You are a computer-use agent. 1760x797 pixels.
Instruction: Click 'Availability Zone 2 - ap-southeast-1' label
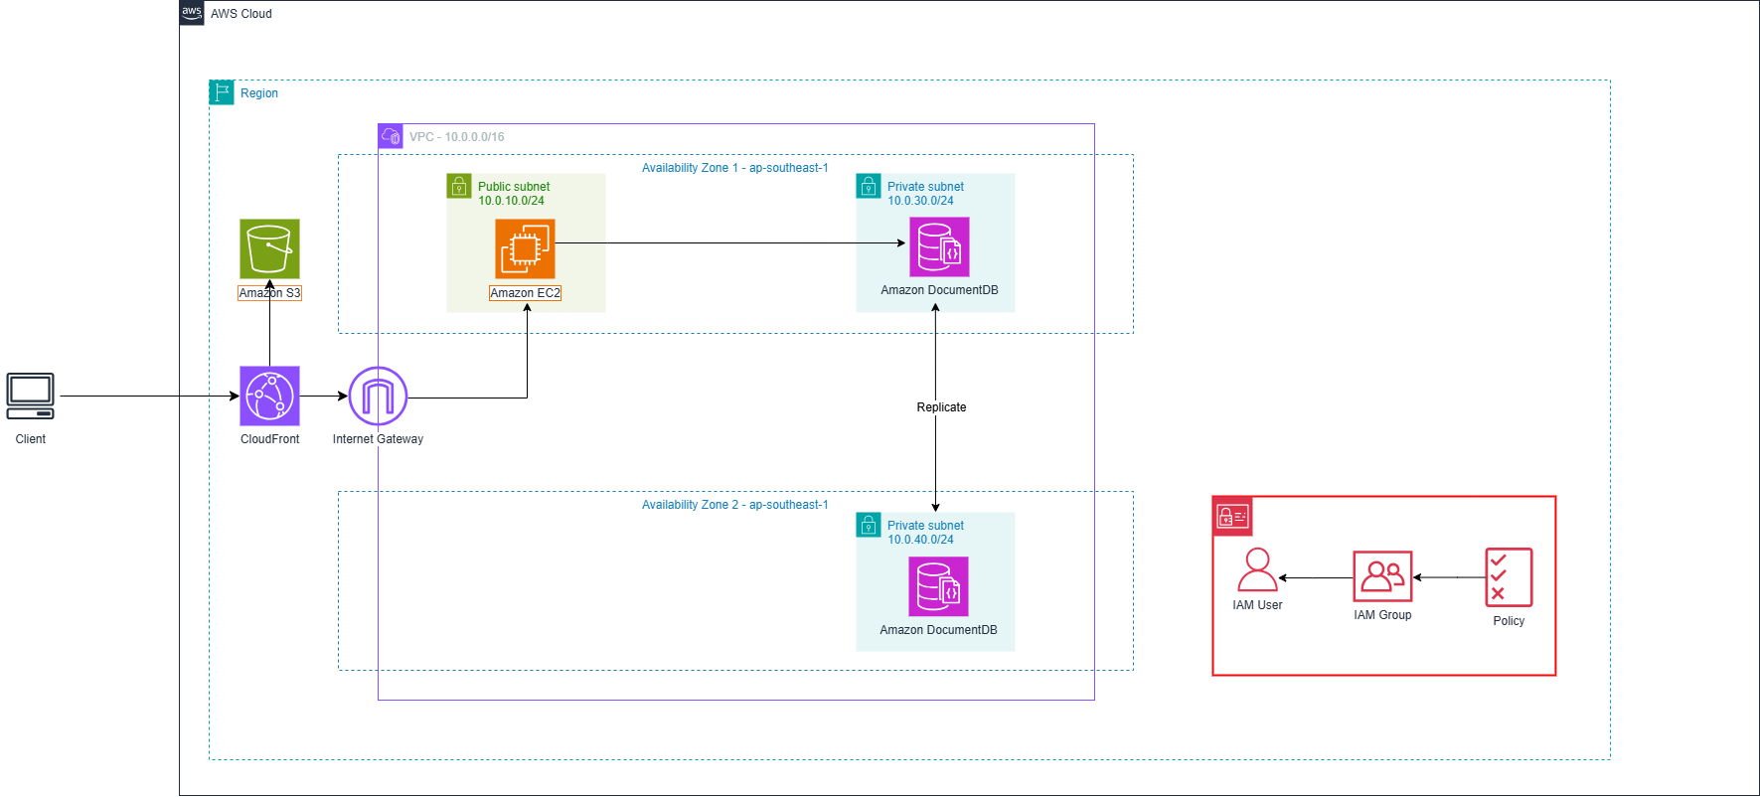tap(734, 505)
